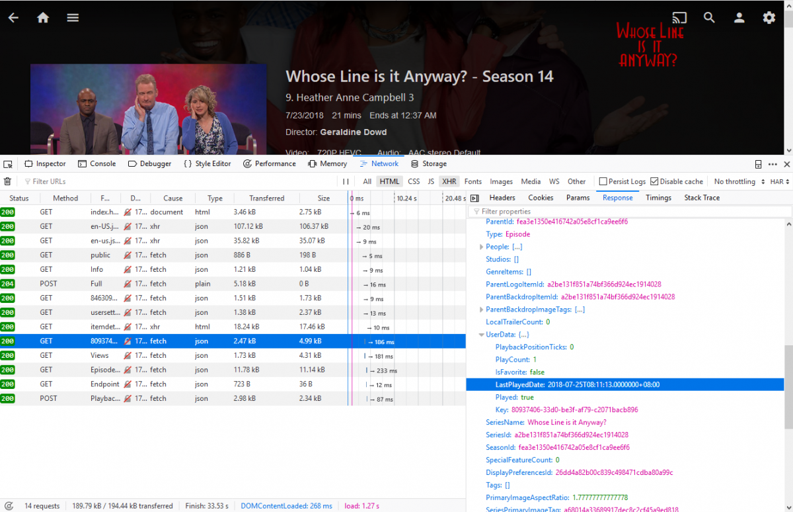Sort requests by Method column
This screenshot has width=793, height=512.
point(65,198)
